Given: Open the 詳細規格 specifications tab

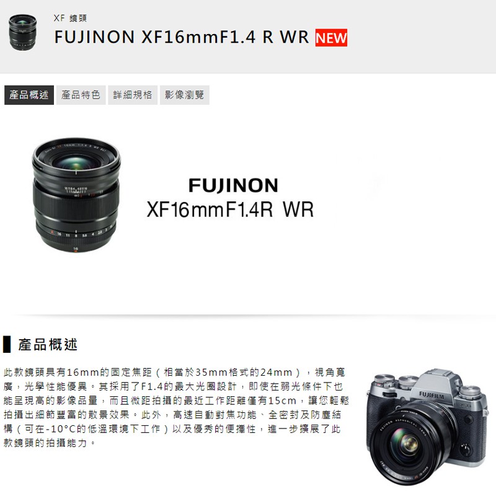Looking at the screenshot, I should pos(133,95).
